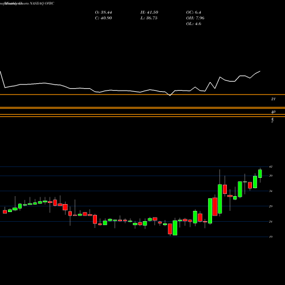Image resolution: width=285 pixels, height=285 pixels.
Task: Select the high value H: 41.50
Action: pos(149,13)
